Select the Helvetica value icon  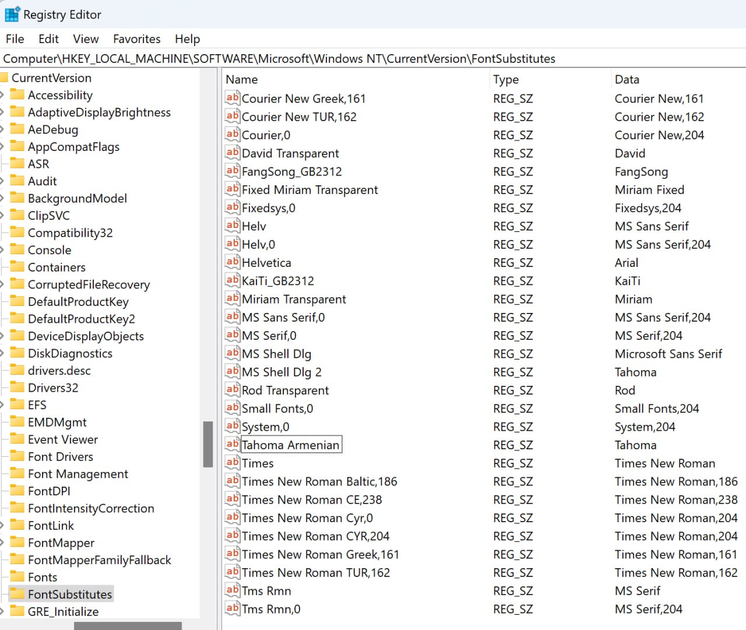233,262
